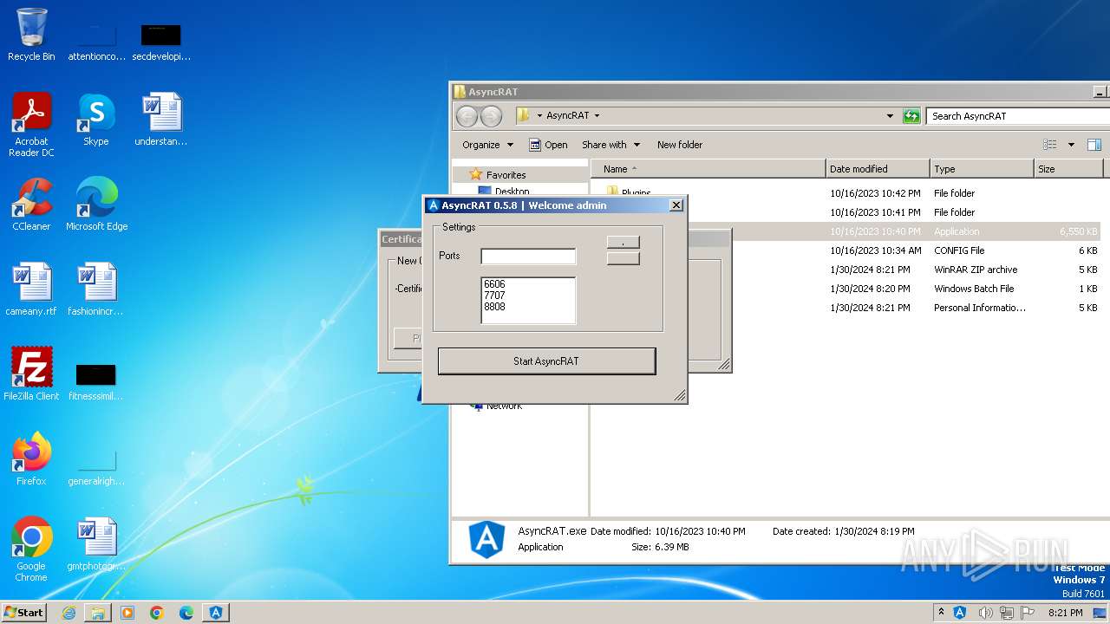Open the Recycle Bin desktop icon
1110x624 pixels.
(31, 35)
